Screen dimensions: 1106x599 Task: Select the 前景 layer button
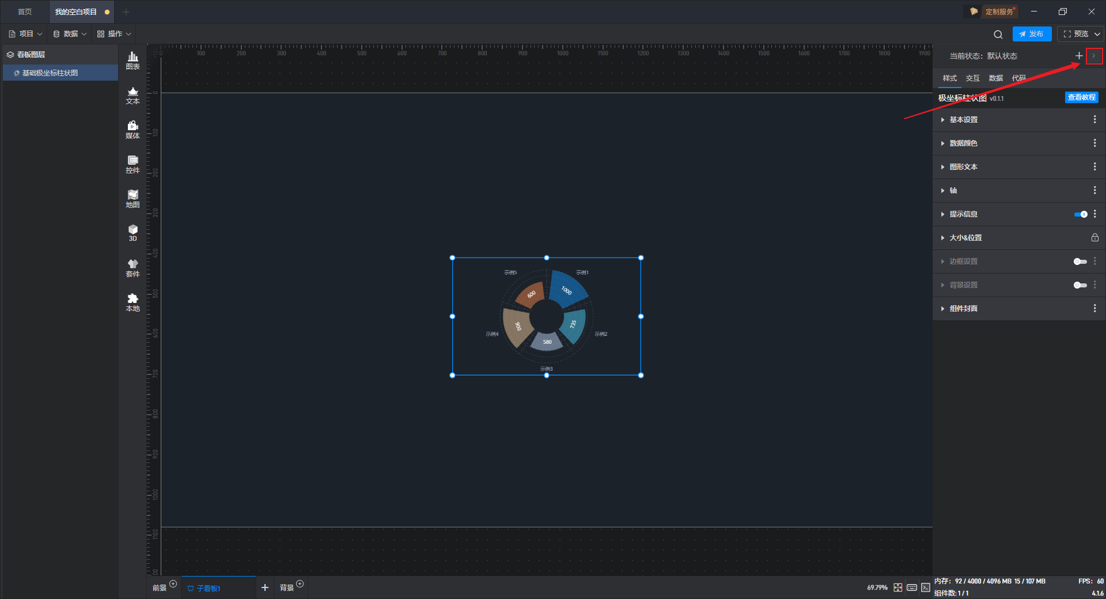159,588
